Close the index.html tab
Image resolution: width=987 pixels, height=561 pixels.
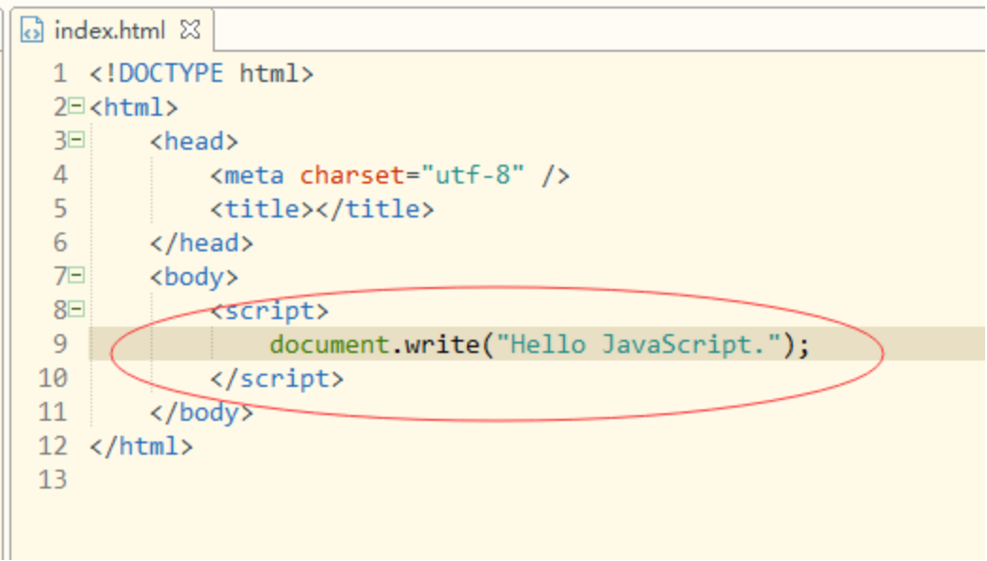pos(190,29)
